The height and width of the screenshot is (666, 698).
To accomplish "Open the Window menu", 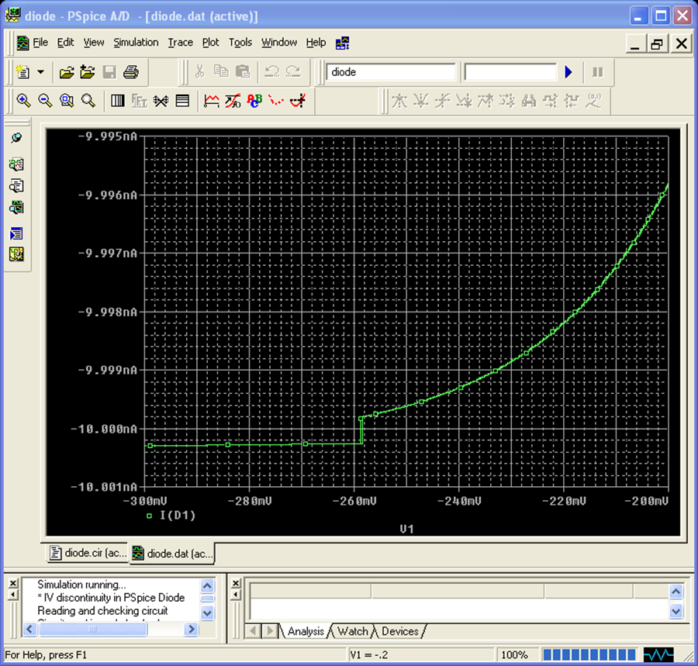I will pos(279,43).
